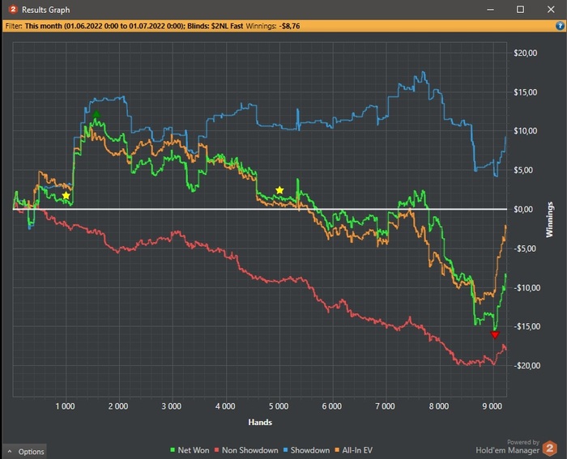
Task: Click the Hands axis title
Action: (x=260, y=422)
